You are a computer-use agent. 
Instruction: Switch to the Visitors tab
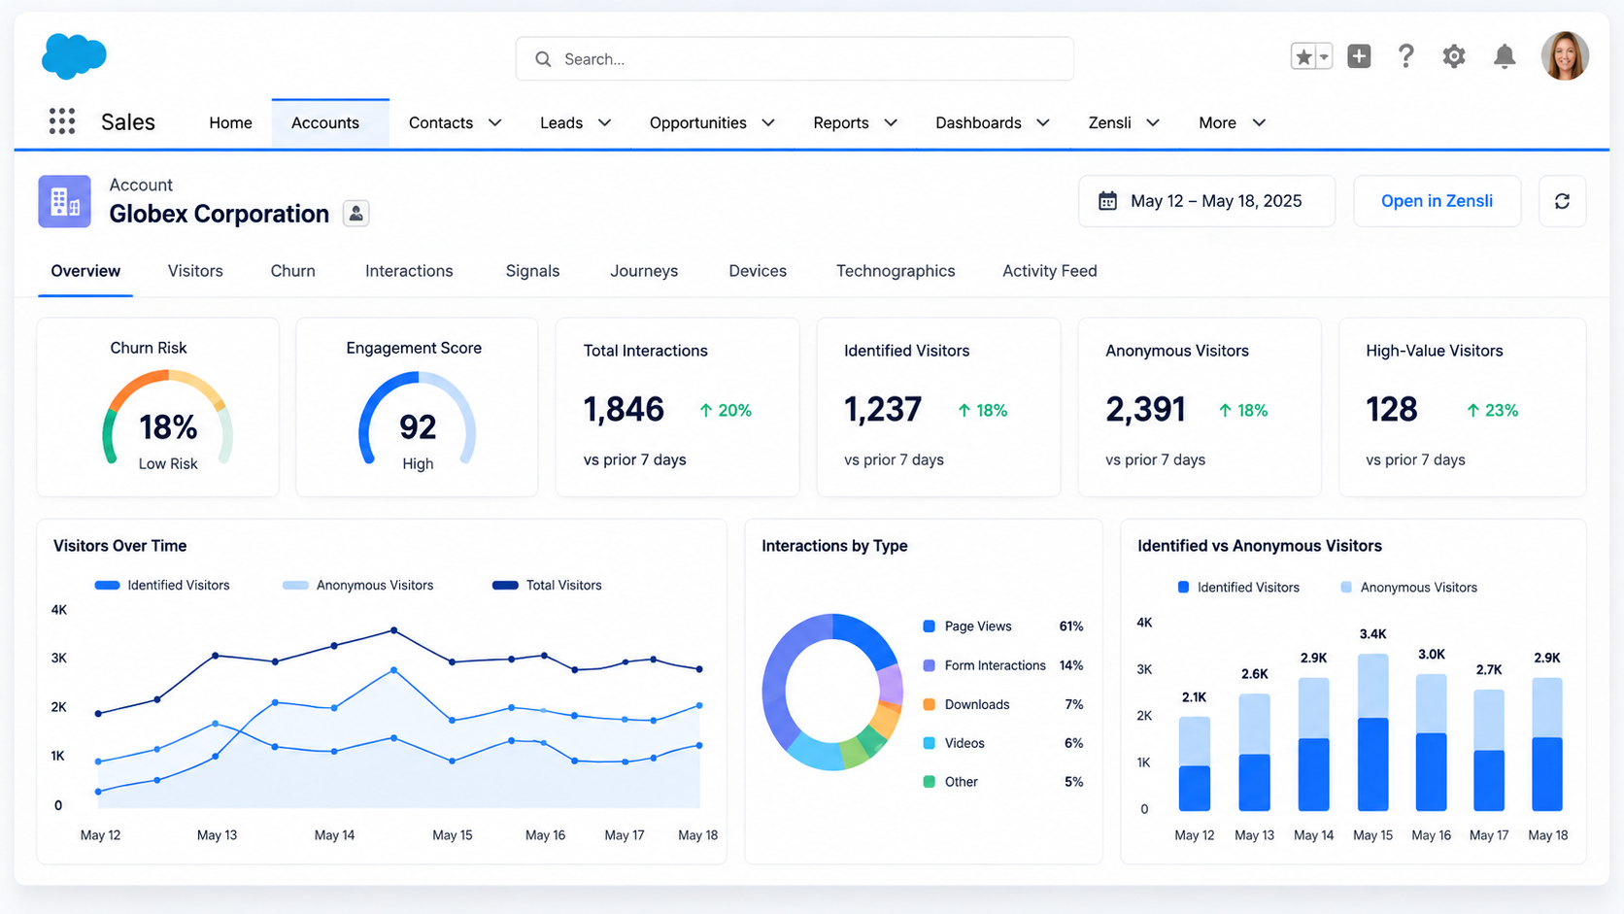click(195, 271)
